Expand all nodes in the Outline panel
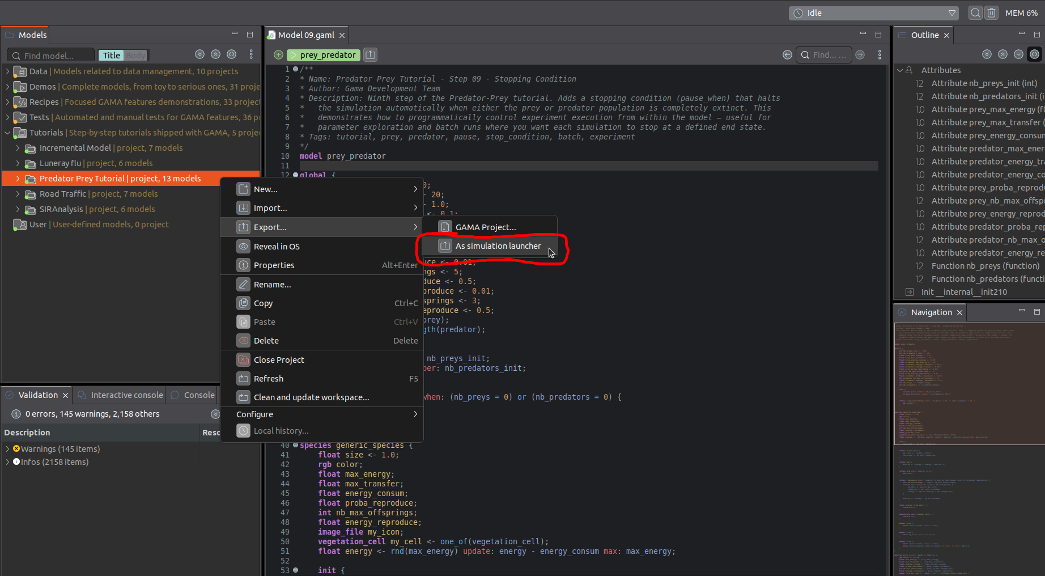1045x576 pixels. 987,54
